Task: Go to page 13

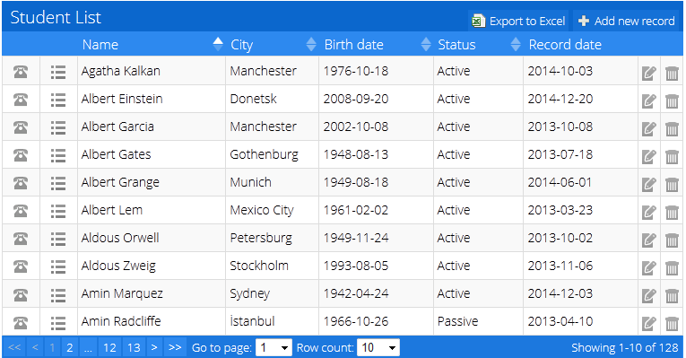Action: [x=134, y=348]
